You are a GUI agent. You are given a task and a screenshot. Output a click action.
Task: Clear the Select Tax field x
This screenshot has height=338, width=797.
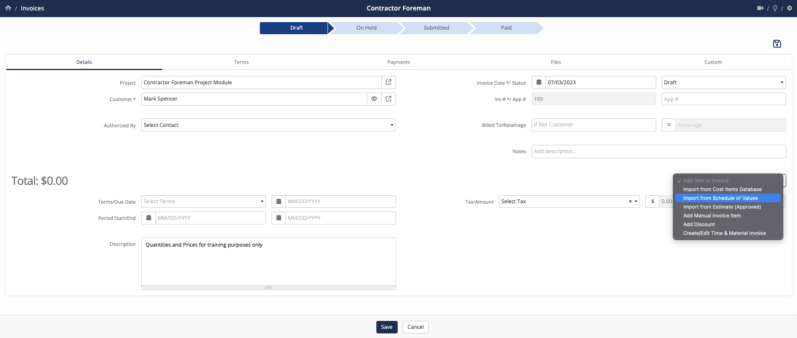pos(630,202)
